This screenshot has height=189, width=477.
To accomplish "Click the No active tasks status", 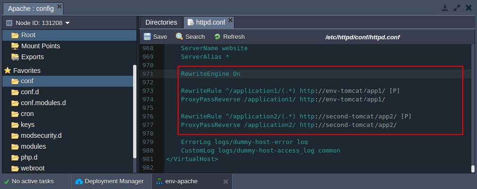I will [33, 181].
